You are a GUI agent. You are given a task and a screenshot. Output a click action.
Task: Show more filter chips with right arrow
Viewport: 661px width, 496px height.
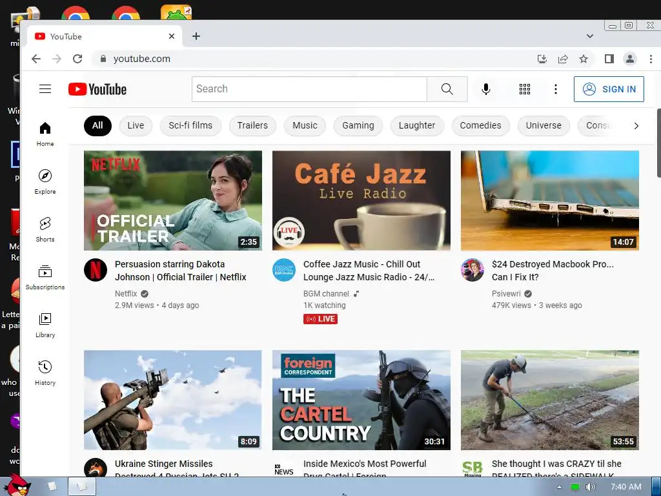pyautogui.click(x=636, y=126)
